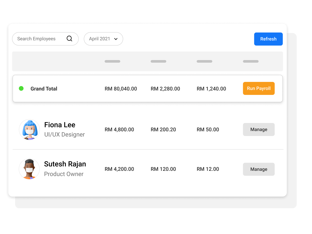
Task: Click the Grand Total row label
Action: pyautogui.click(x=44, y=89)
